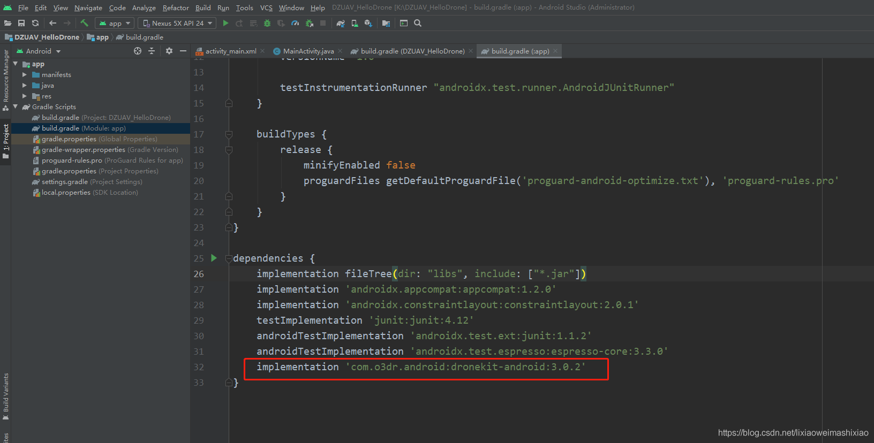
Task: Open the AVD Manager icon
Action: coord(355,23)
